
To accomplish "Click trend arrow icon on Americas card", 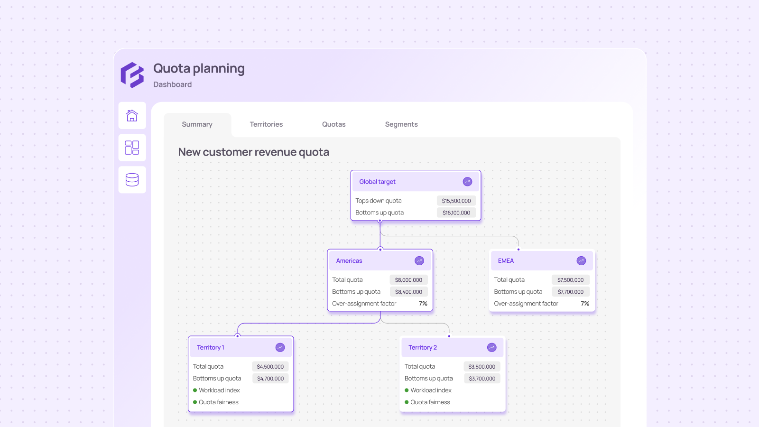I will [x=419, y=261].
